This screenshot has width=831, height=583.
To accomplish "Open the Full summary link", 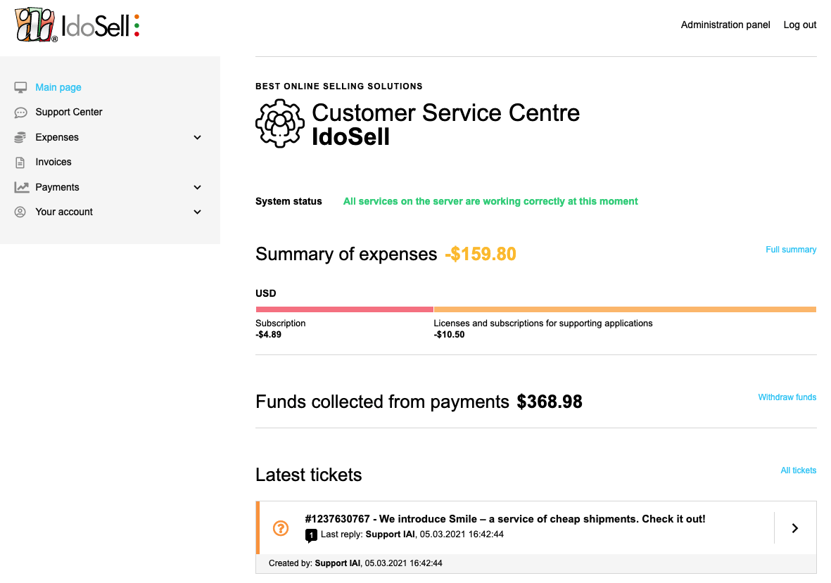I will 791,250.
